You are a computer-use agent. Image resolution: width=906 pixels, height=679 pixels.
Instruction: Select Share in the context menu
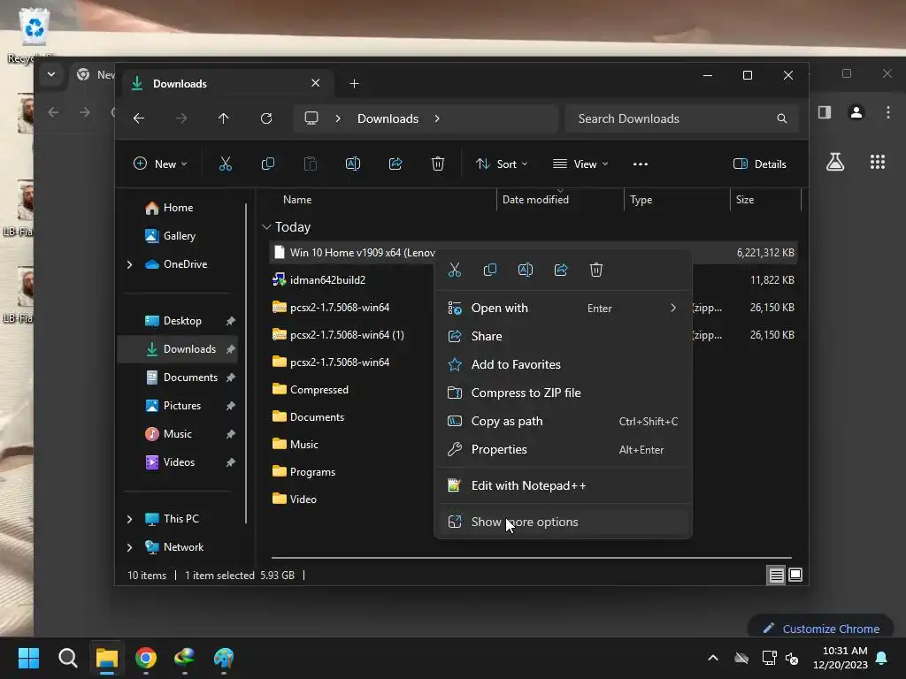[x=563, y=336]
